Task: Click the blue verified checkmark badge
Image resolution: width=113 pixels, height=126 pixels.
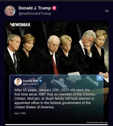Action: pyautogui.click(x=41, y=81)
